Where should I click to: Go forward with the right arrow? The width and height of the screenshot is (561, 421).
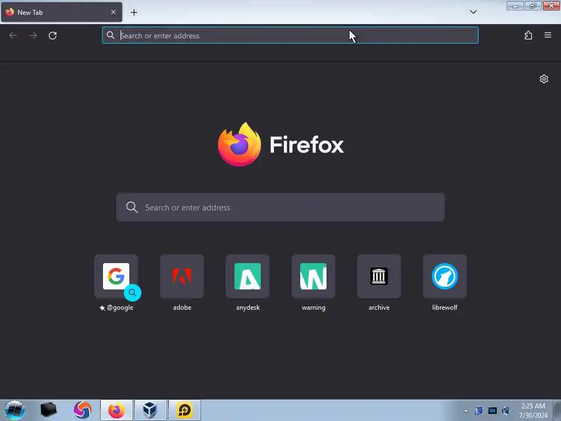pos(33,36)
